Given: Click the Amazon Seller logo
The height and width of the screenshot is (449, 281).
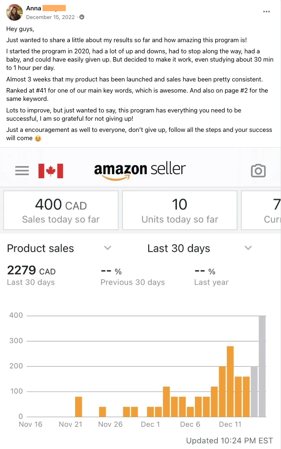Looking at the screenshot, I should point(140,170).
